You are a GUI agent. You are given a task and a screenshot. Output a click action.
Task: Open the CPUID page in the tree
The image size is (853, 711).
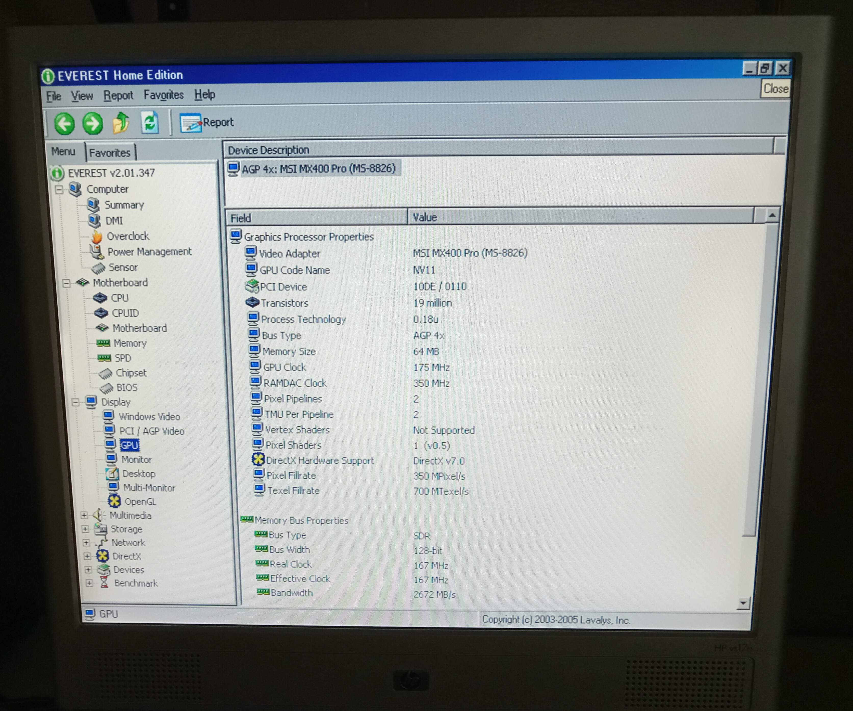tap(125, 313)
